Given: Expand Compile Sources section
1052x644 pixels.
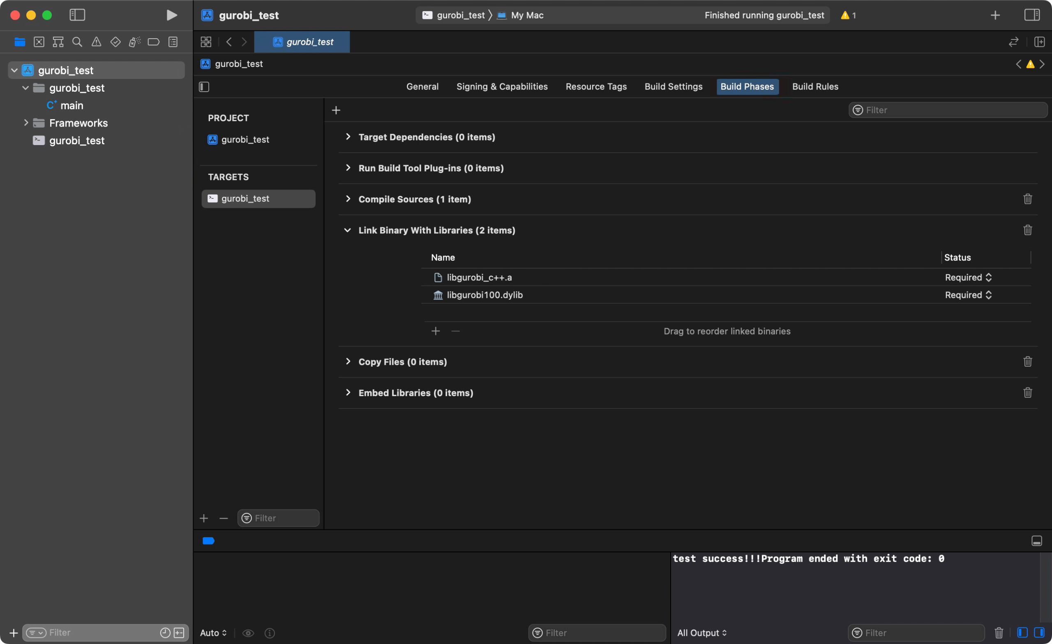Looking at the screenshot, I should 348,199.
